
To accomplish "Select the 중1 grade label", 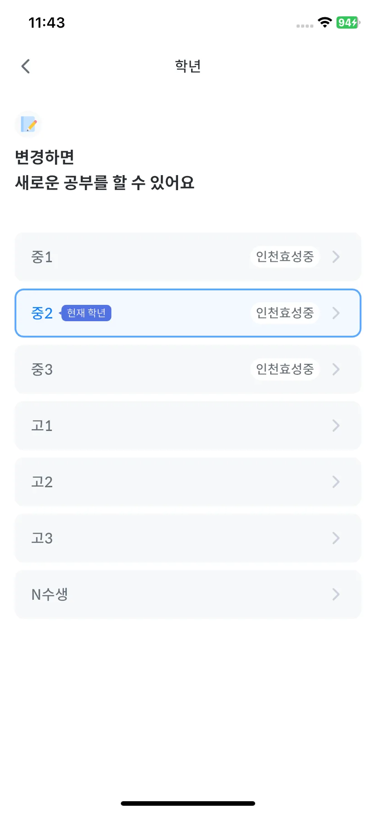I will [42, 257].
